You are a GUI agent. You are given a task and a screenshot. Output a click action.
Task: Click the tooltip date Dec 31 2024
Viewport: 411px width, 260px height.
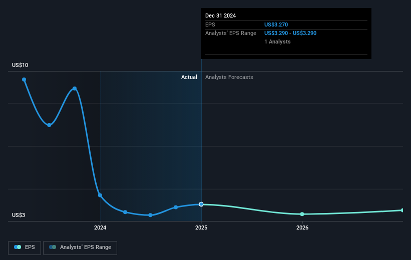(x=220, y=15)
